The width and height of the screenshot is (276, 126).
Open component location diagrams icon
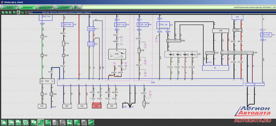click(48, 122)
